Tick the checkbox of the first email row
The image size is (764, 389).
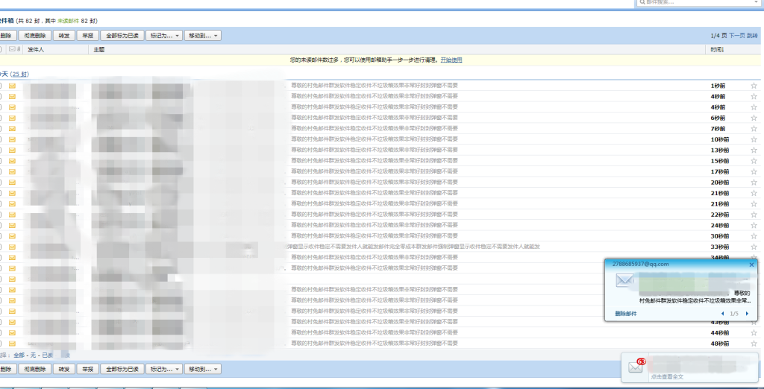coord(1,86)
